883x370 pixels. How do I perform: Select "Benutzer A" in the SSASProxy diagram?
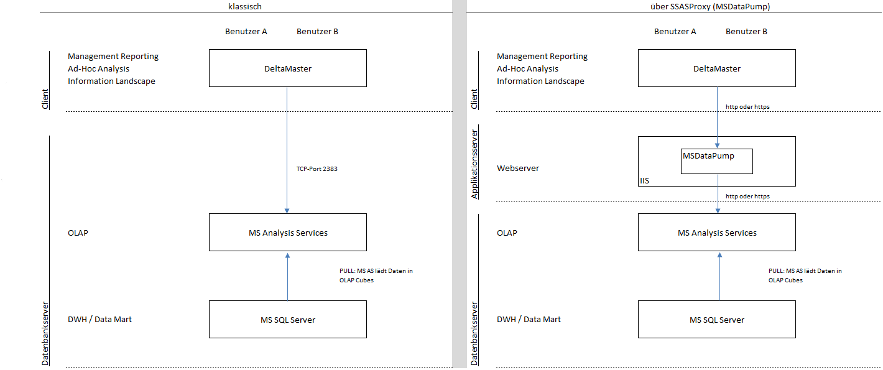(675, 31)
